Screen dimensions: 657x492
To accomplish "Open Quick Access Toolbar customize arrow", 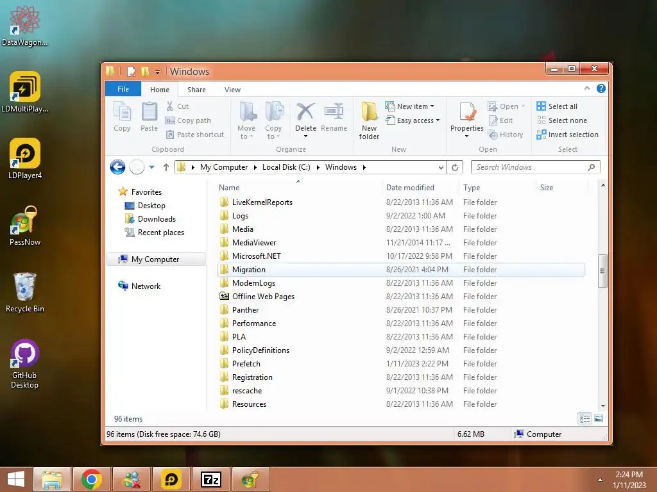I will point(157,72).
